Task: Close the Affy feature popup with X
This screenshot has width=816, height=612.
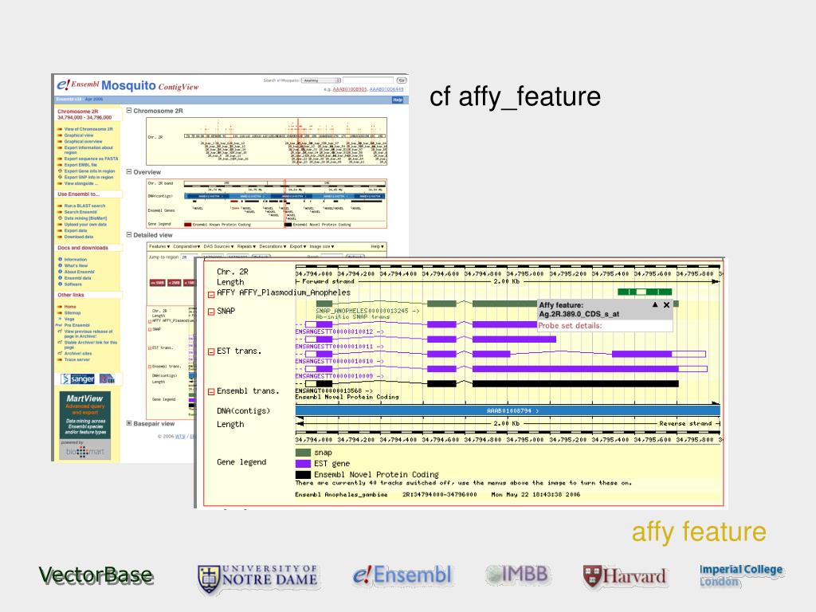Action: click(x=666, y=305)
